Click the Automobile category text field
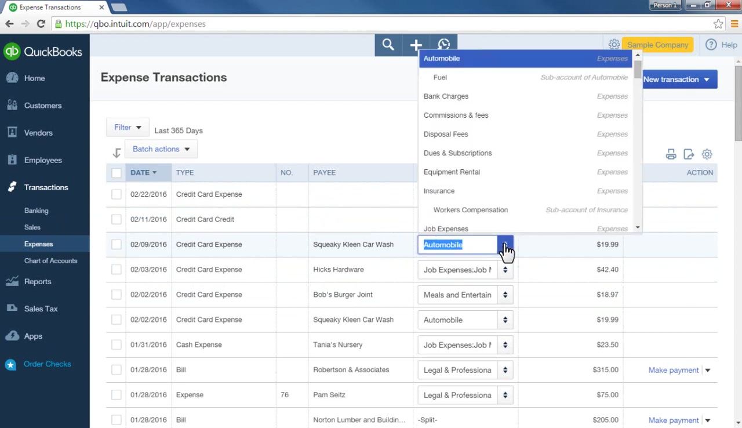The image size is (742, 428). [x=457, y=245]
